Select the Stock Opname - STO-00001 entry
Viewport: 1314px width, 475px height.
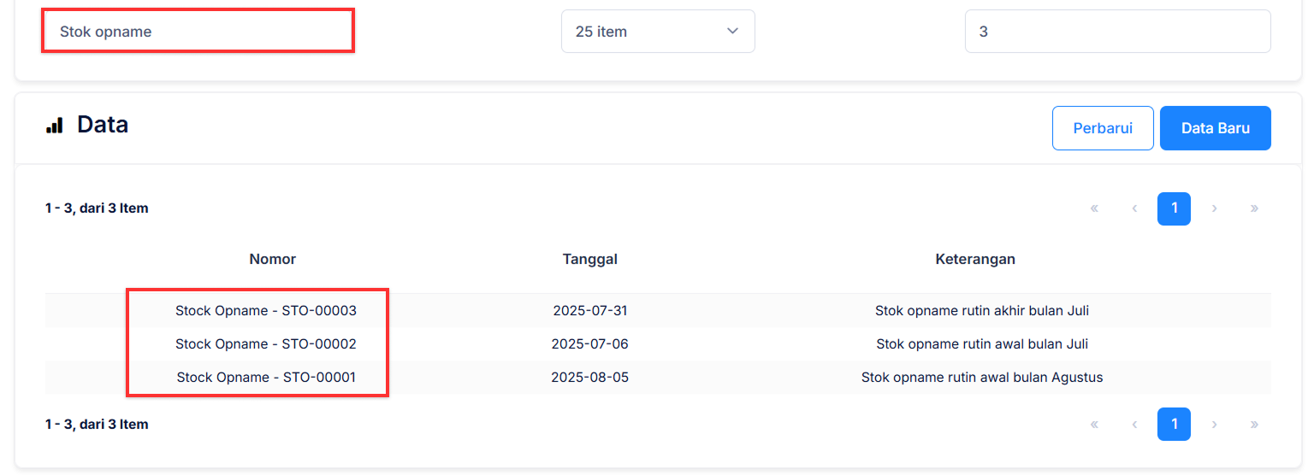coord(266,377)
